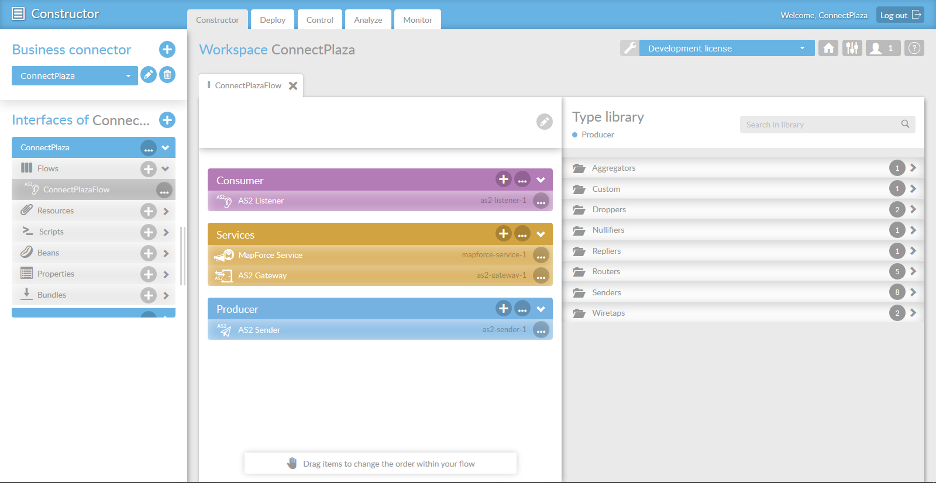
Task: Switch to the Analyze tab
Action: (x=368, y=19)
